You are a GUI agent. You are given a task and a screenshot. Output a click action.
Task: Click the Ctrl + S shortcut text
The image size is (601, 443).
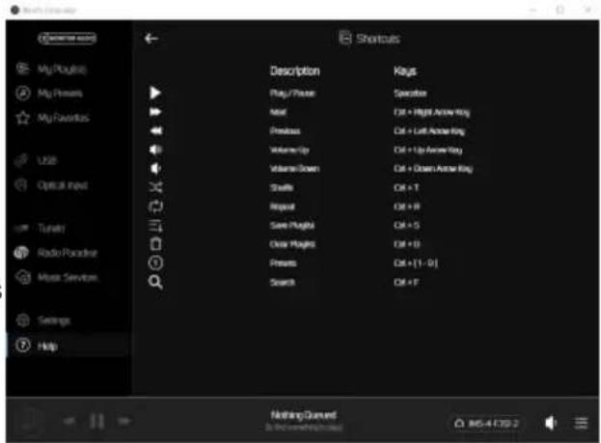point(407,226)
